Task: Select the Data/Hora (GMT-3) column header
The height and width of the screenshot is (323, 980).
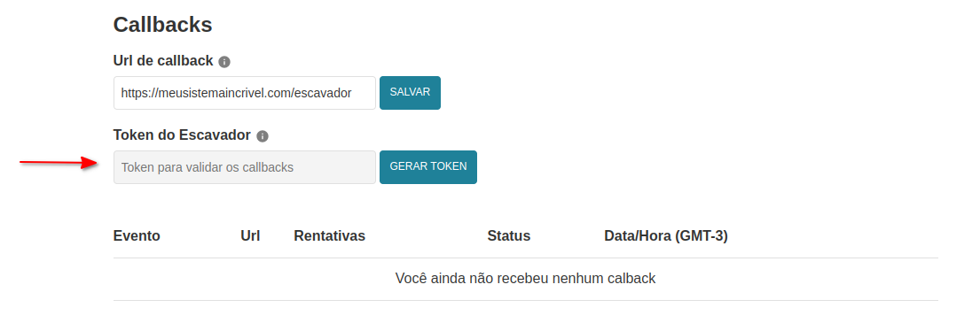Action: tap(666, 235)
